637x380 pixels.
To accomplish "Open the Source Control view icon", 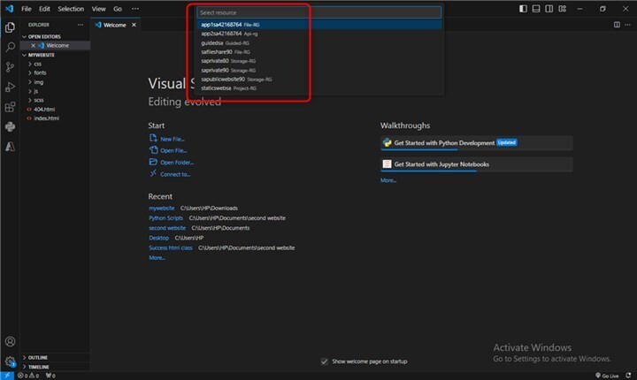I will [10, 67].
